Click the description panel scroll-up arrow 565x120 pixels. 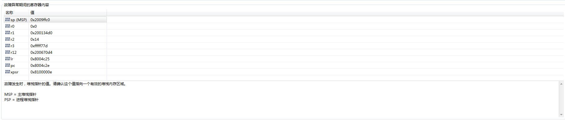(561, 84)
